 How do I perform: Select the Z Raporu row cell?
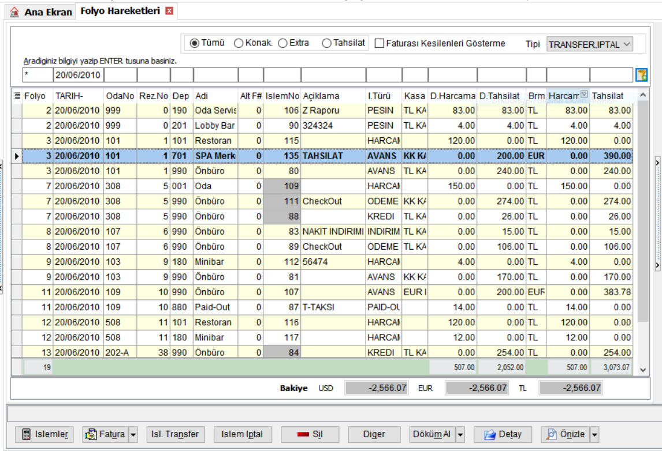pyautogui.click(x=333, y=110)
